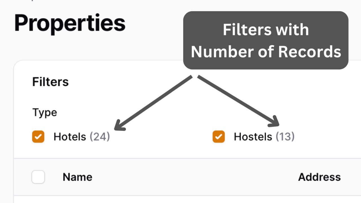The width and height of the screenshot is (361, 203).
Task: Click the Properties page title
Action: pos(70,23)
